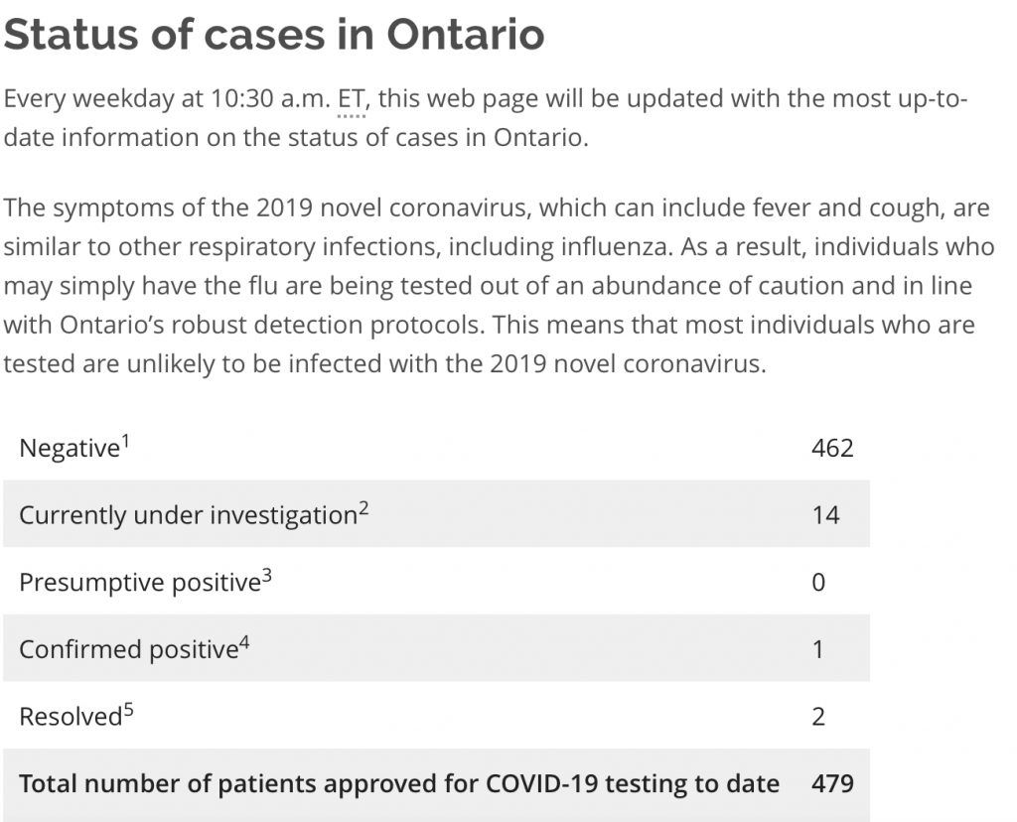
Task: Click the ET abbreviation with dotted underline
Action: click(x=351, y=100)
